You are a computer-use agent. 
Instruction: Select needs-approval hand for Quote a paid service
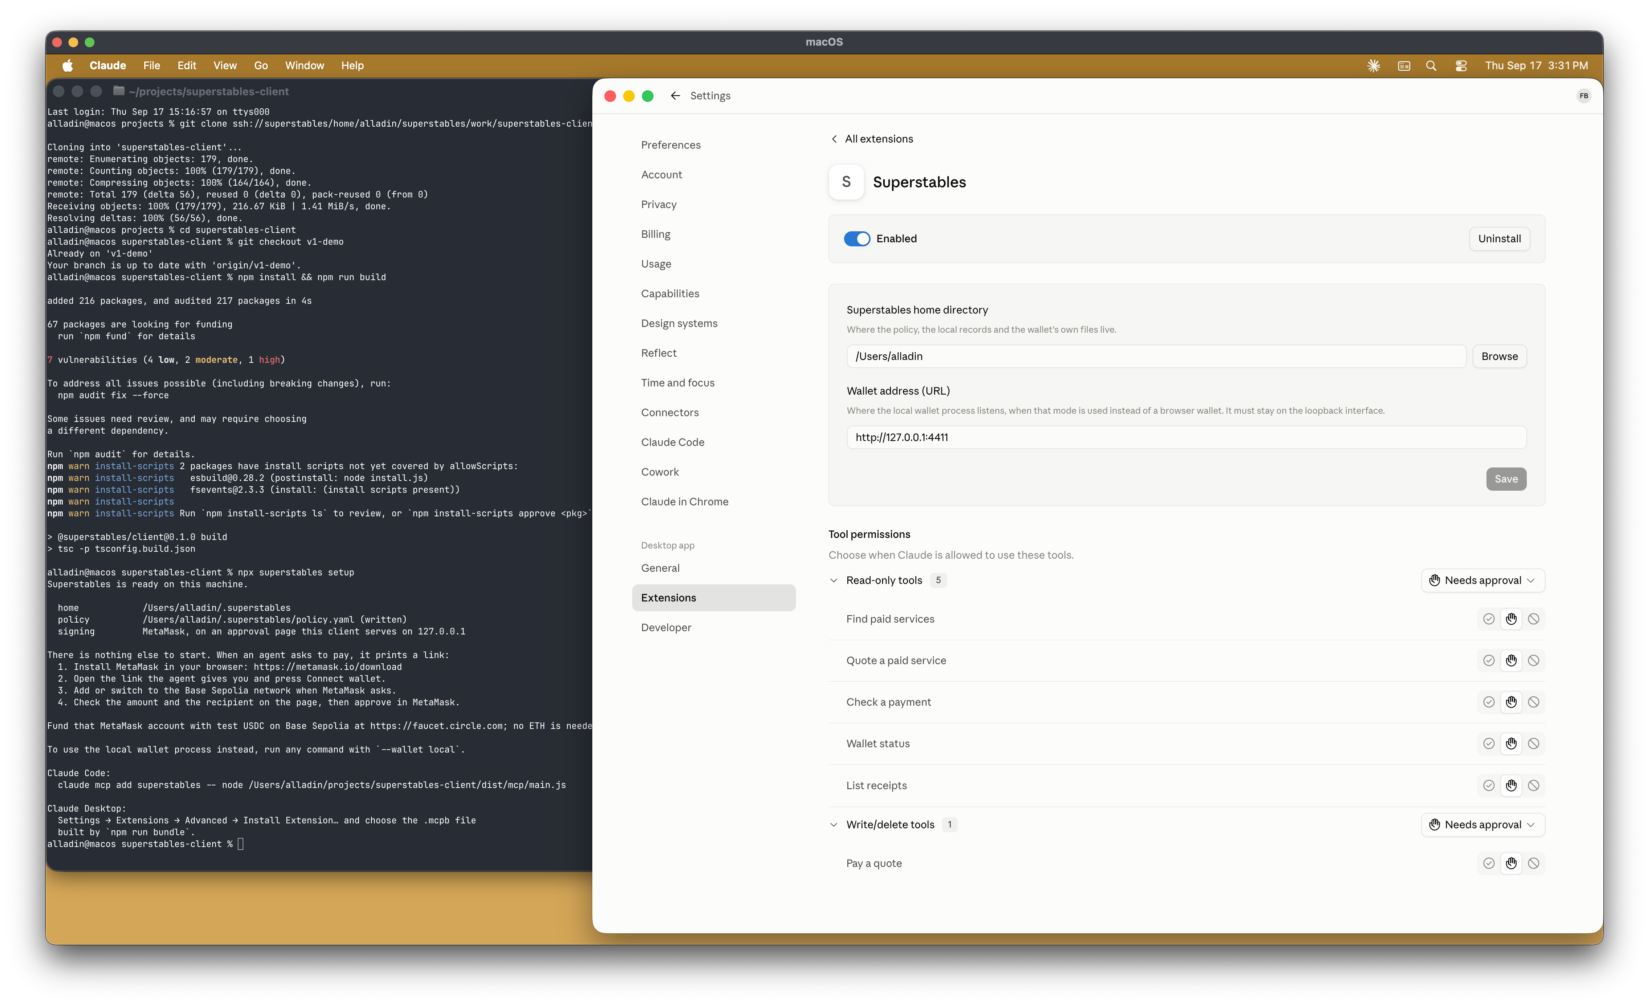1511,660
